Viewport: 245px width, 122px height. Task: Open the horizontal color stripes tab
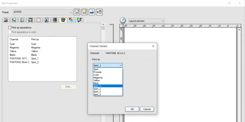point(55,20)
